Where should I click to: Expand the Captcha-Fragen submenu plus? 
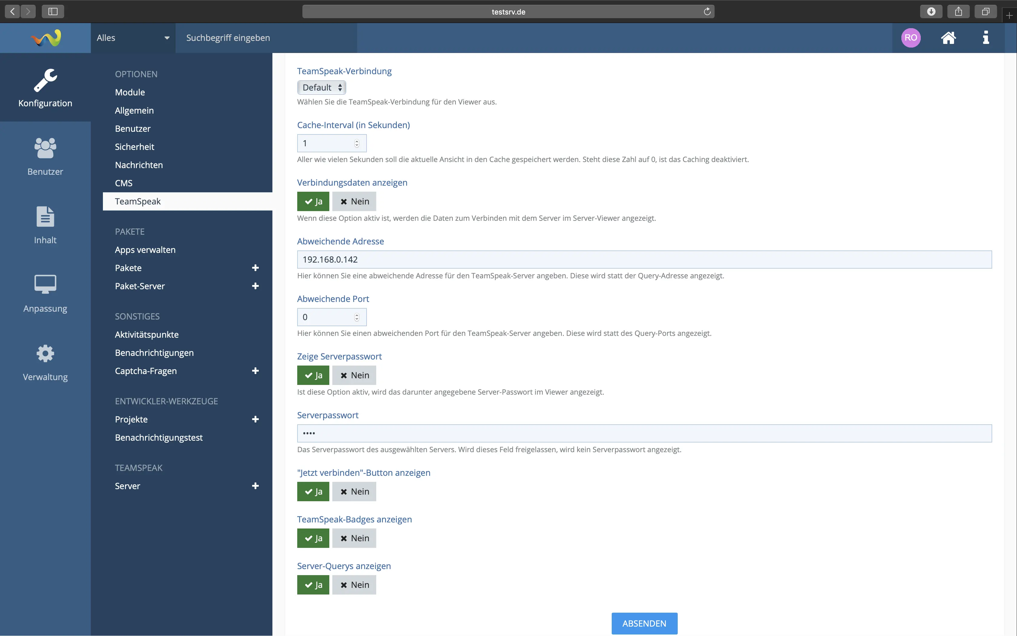tap(255, 371)
